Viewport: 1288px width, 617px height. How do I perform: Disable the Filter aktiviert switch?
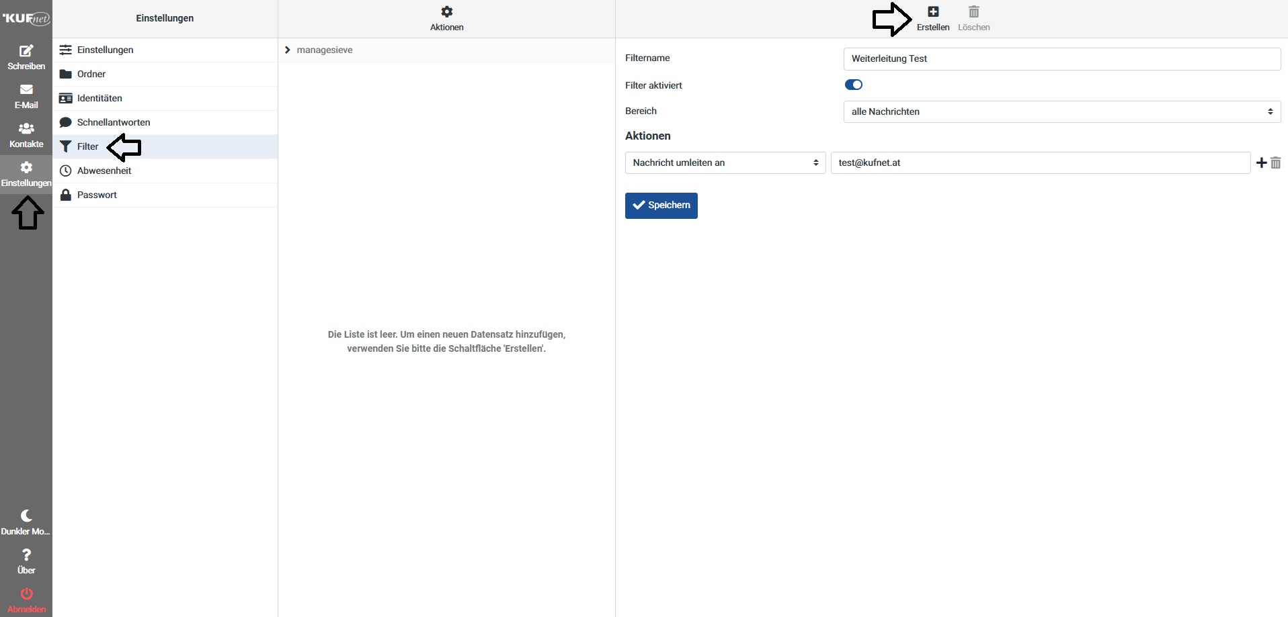pyautogui.click(x=854, y=85)
